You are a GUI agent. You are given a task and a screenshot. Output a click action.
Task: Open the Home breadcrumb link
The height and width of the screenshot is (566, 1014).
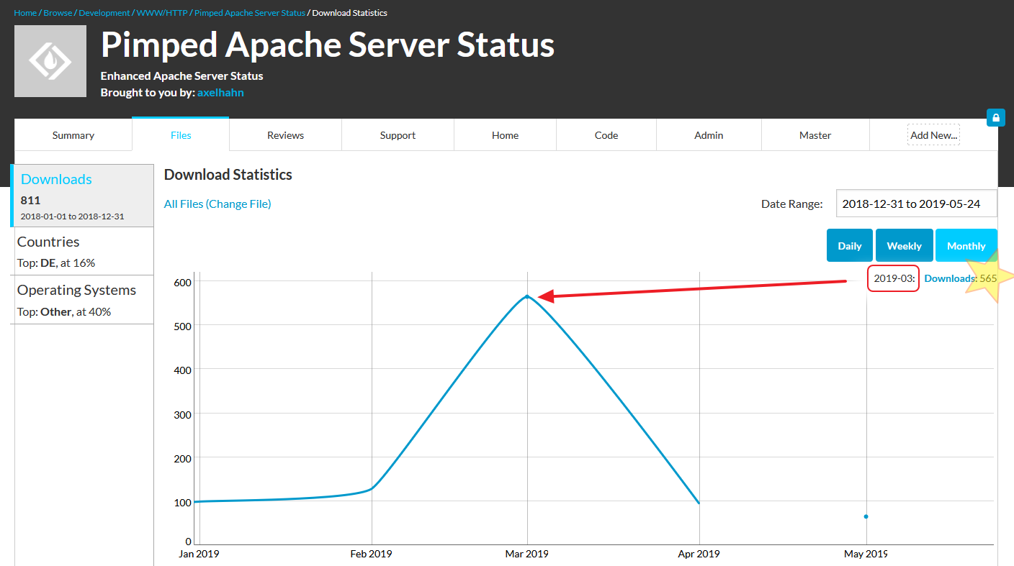pos(25,13)
